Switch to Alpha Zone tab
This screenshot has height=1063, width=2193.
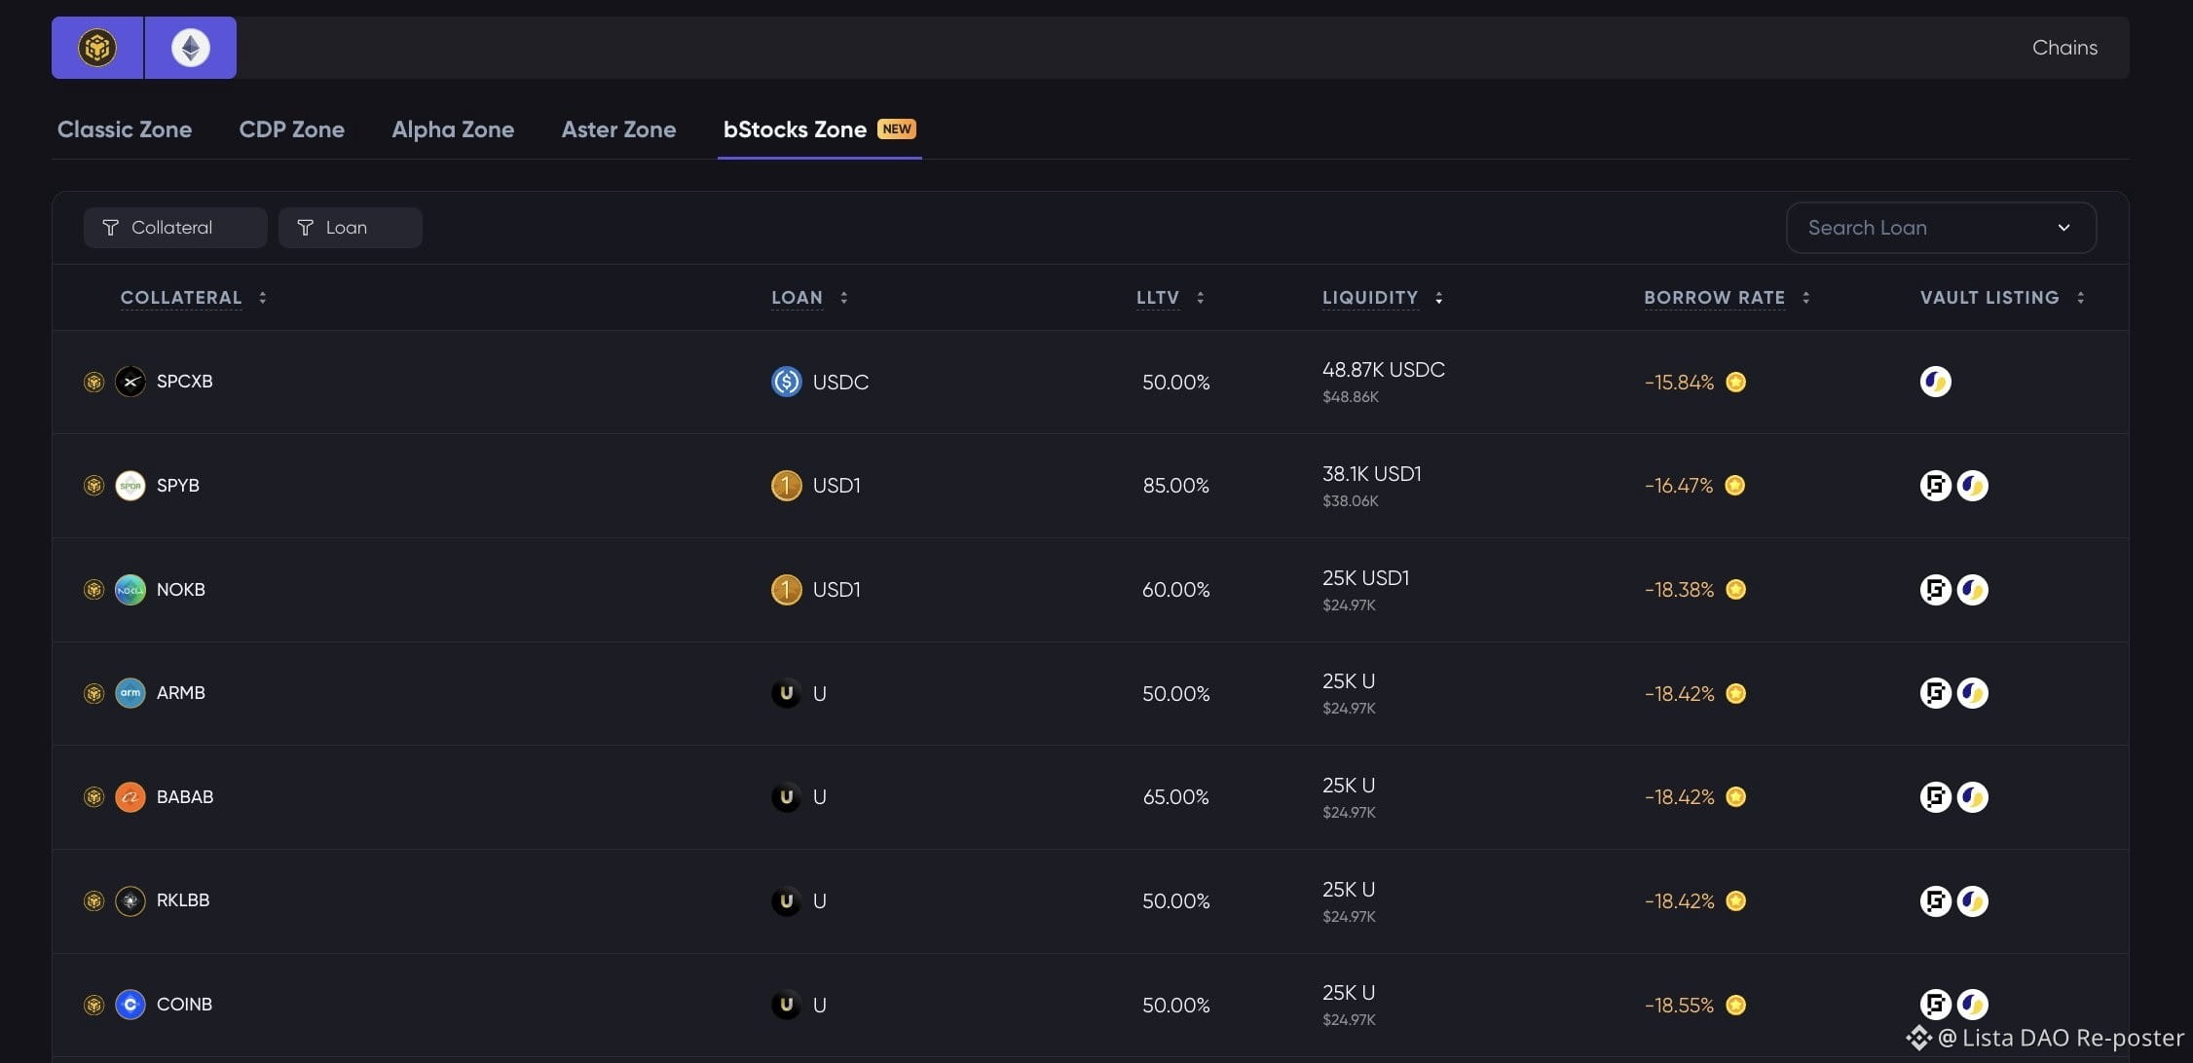tap(453, 129)
